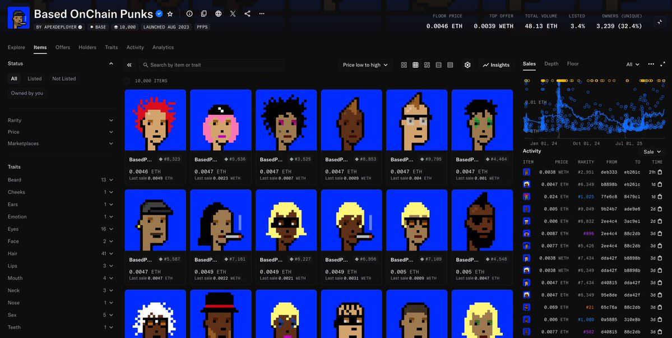Expand the Sex trait filter
Viewport: 672px width, 338px height.
(61, 315)
